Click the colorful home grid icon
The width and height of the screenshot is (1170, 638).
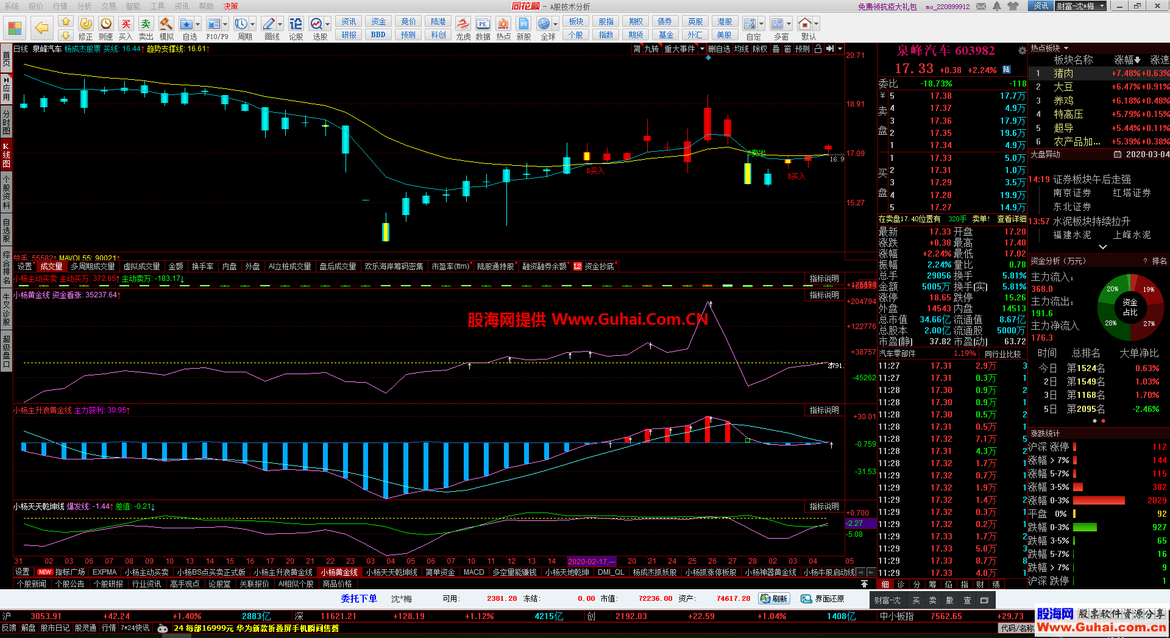(x=15, y=28)
